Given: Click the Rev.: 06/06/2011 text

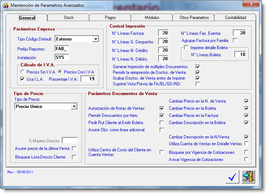Looking at the screenshot, I should pos(20,172).
